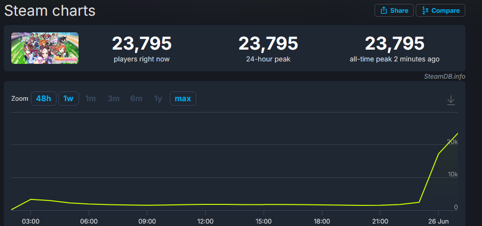
Task: Select the 6m zoom range
Action: tap(136, 99)
